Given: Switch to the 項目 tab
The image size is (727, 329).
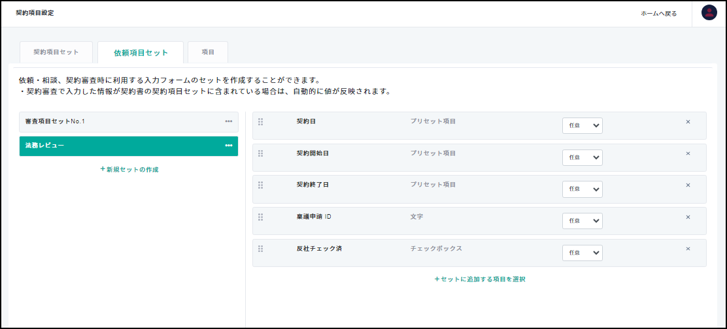Looking at the screenshot, I should (208, 52).
